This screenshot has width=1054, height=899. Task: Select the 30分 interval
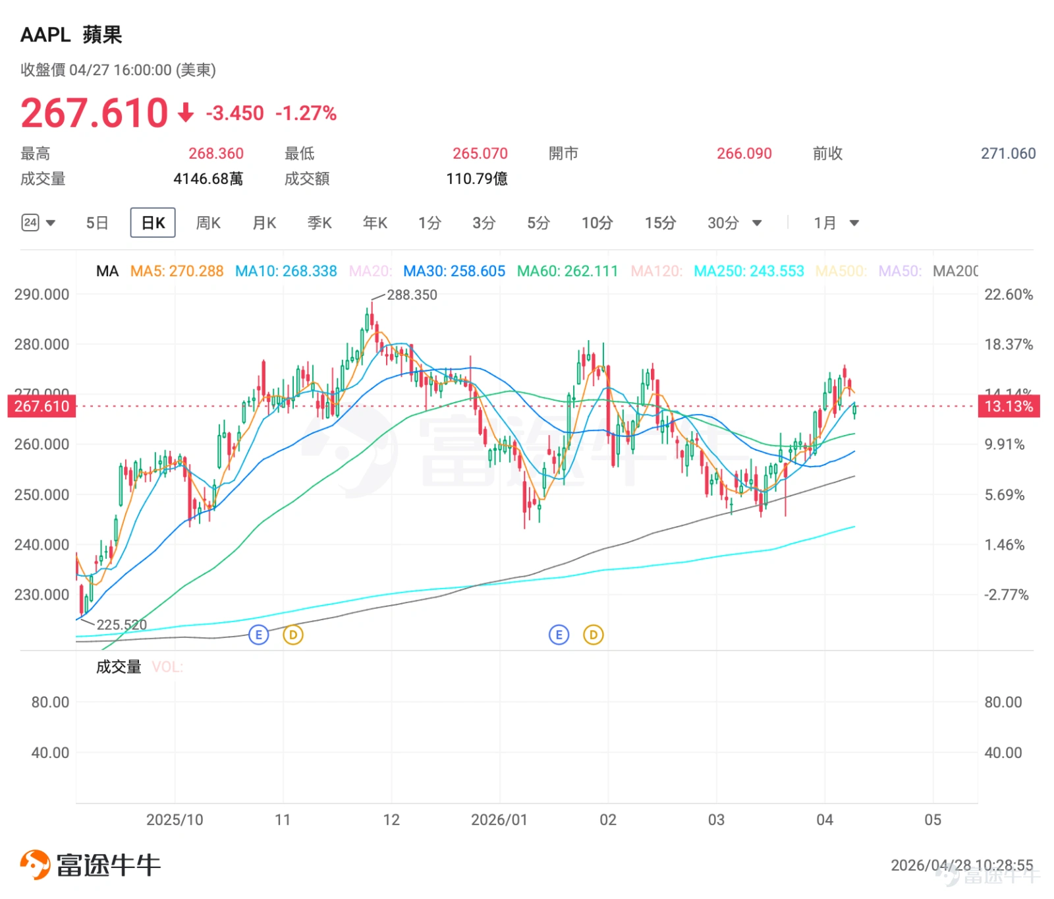click(x=723, y=223)
